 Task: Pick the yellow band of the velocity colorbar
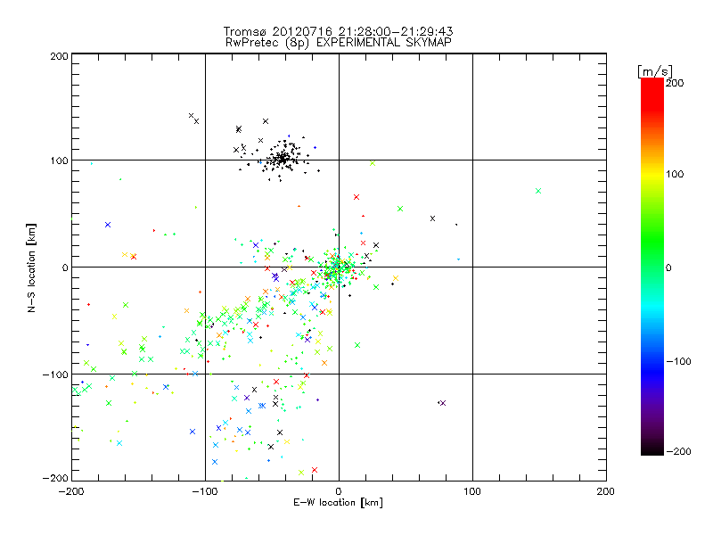coord(652,174)
